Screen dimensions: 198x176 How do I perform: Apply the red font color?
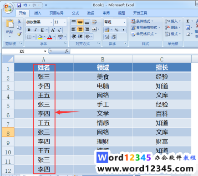tap(50, 37)
